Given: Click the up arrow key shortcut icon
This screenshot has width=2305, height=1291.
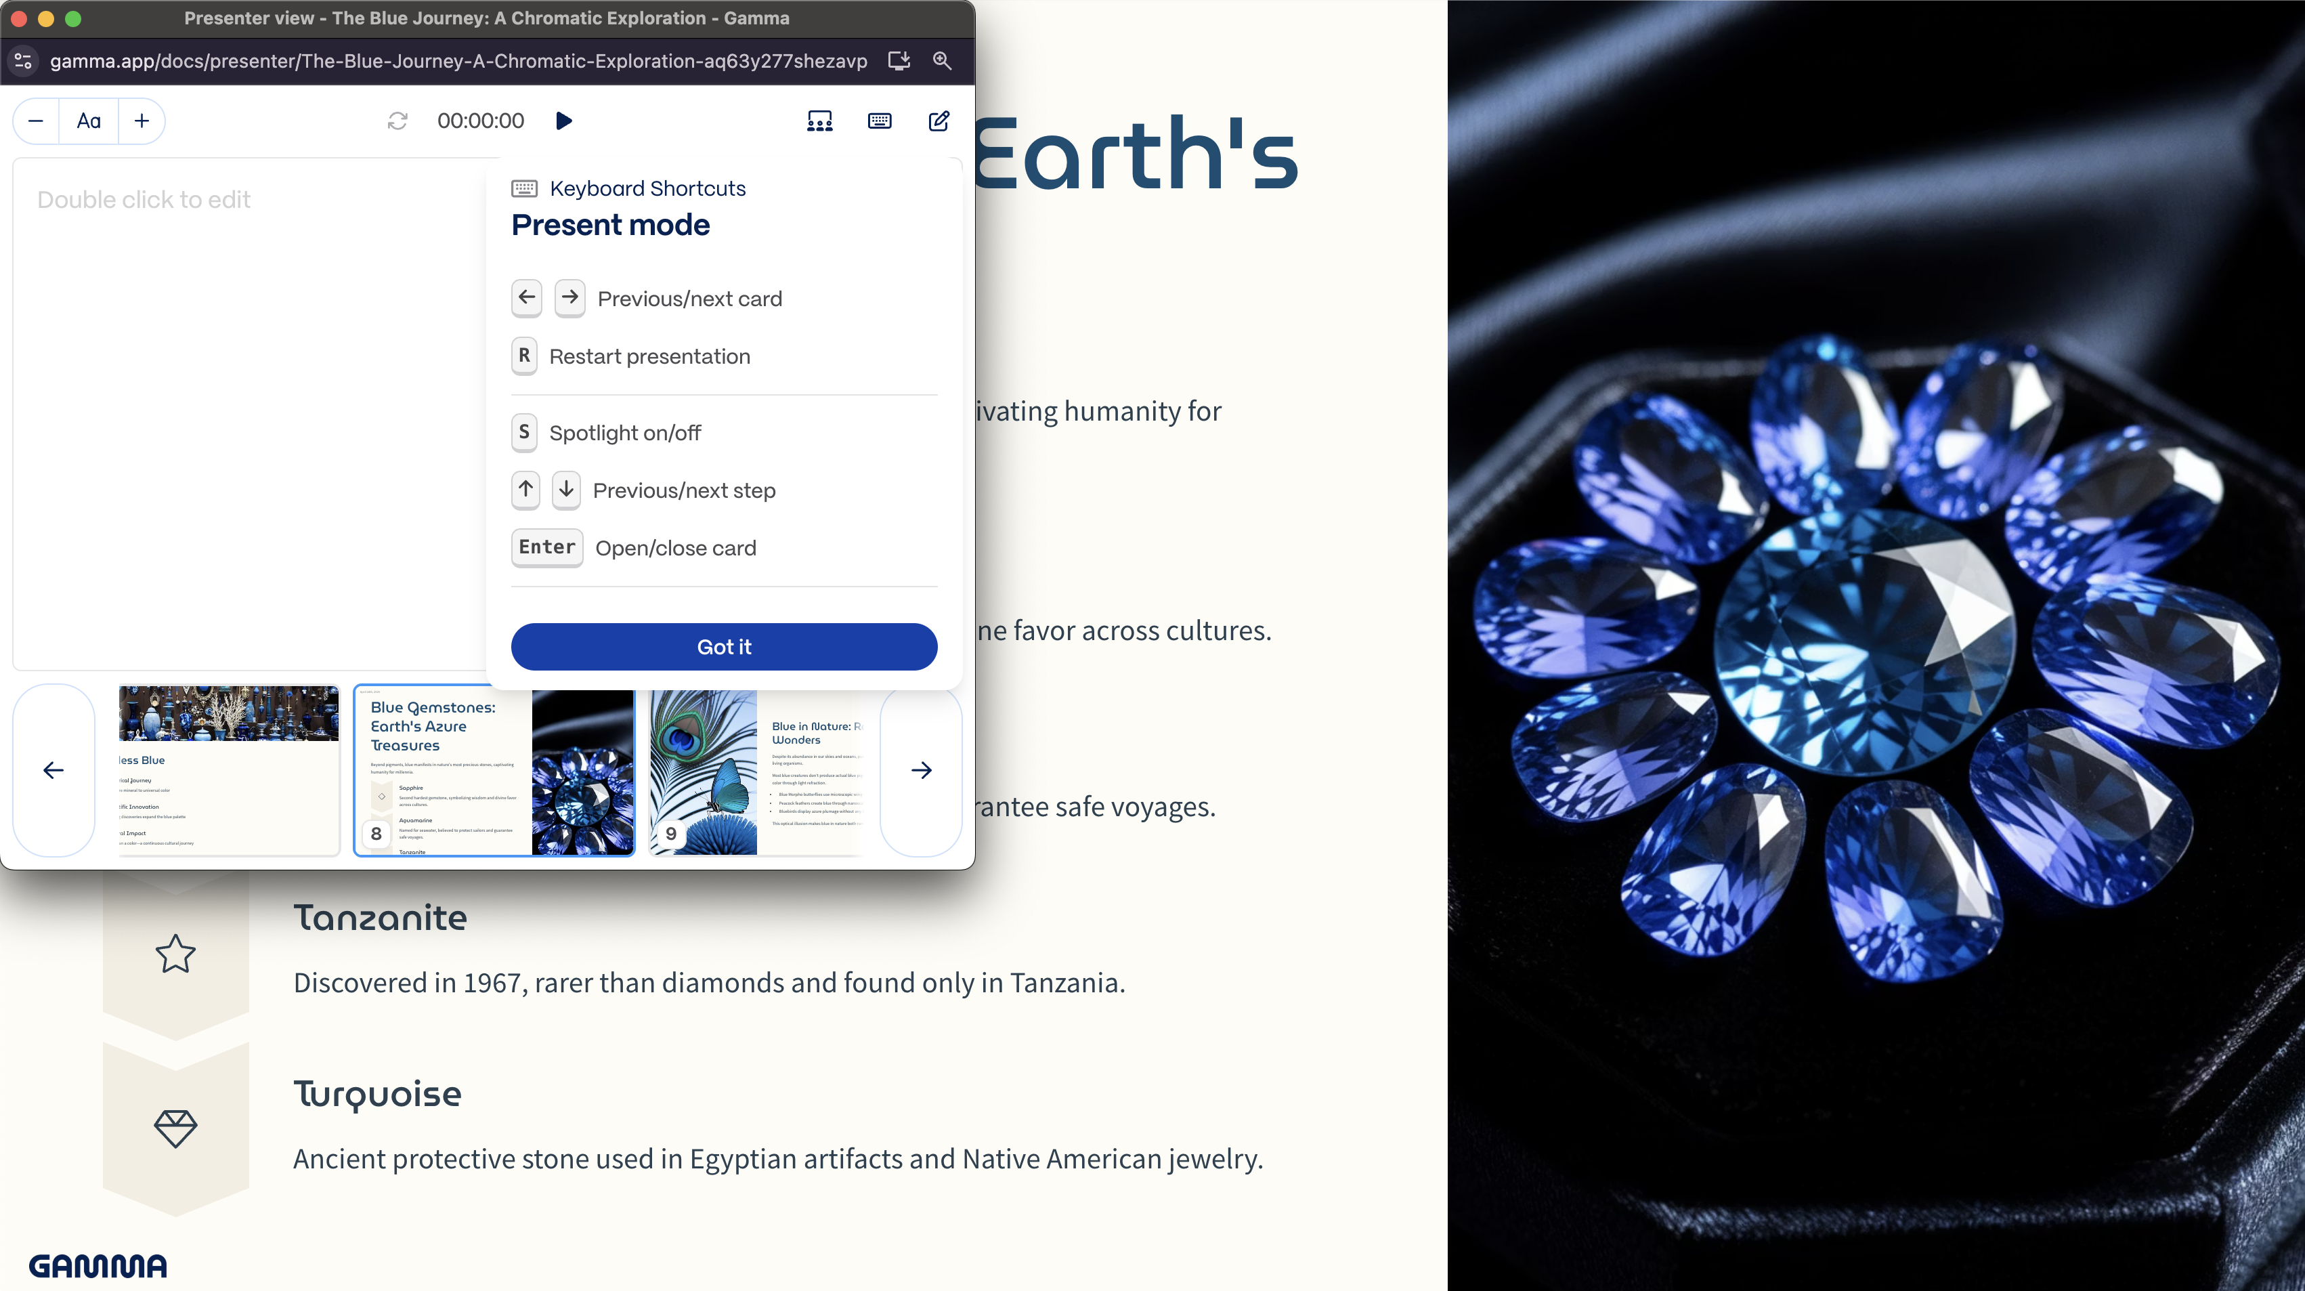Looking at the screenshot, I should click(525, 490).
